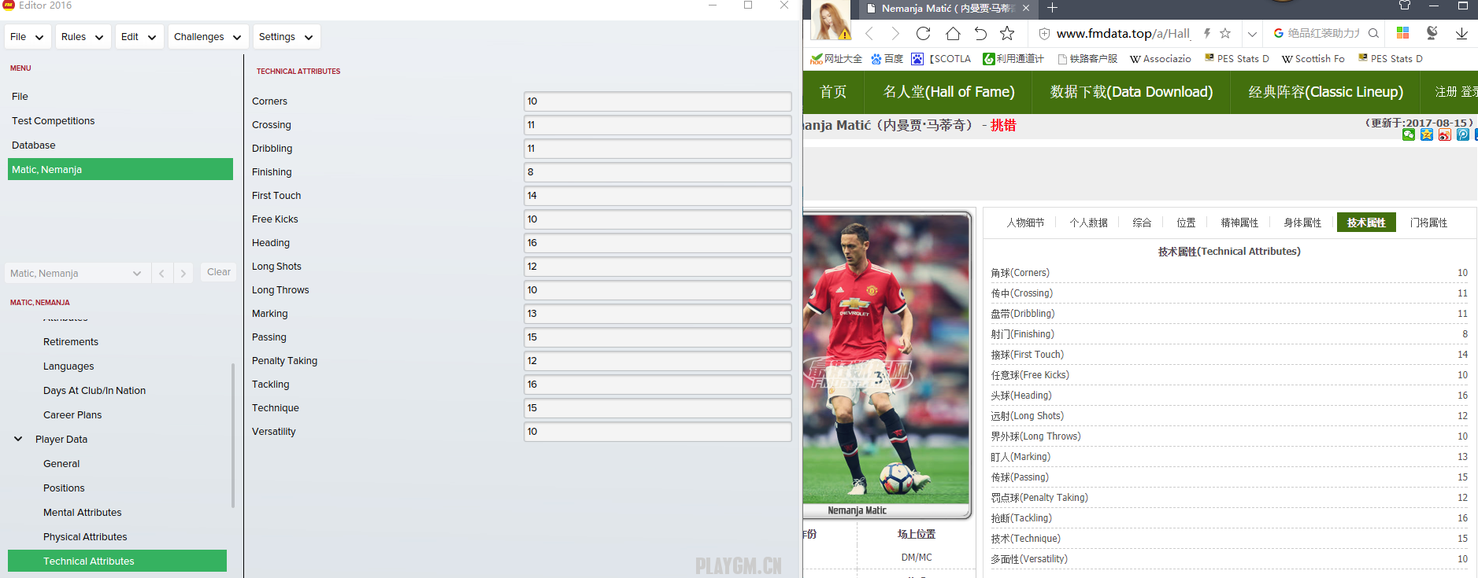Switch to the 门将属性 tab
This screenshot has height=578, width=1478.
pos(1428,223)
